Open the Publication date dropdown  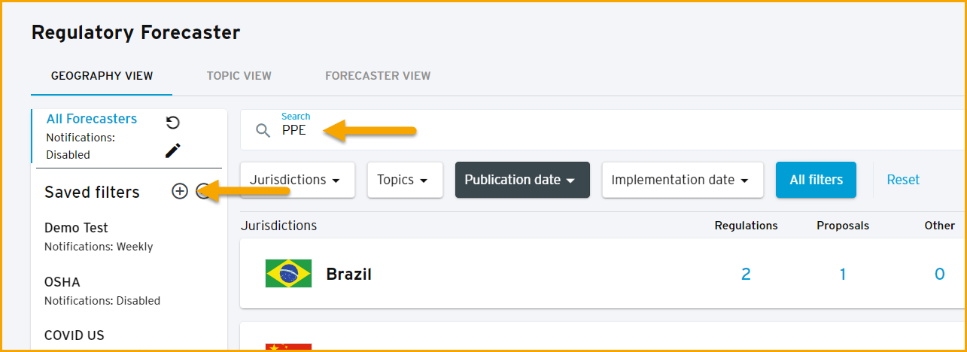point(522,180)
